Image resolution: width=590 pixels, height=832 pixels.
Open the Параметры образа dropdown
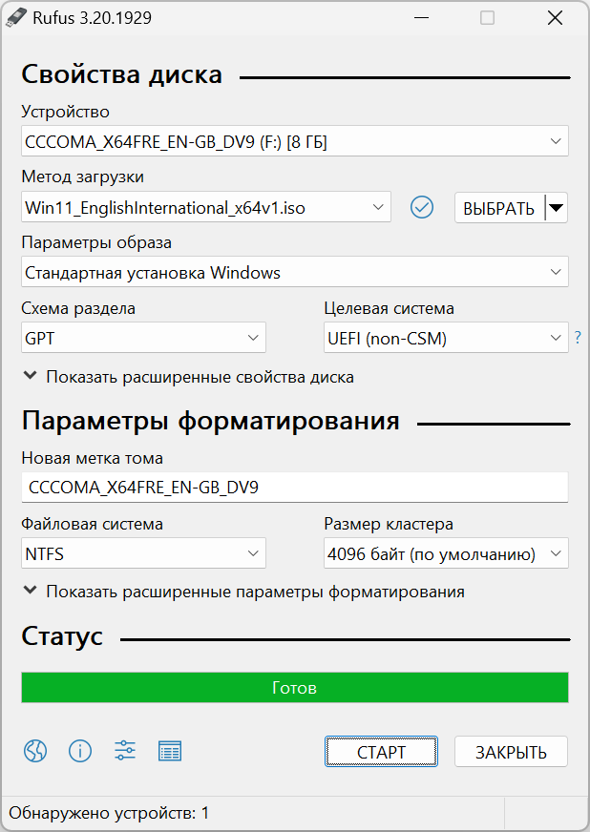pos(295,272)
